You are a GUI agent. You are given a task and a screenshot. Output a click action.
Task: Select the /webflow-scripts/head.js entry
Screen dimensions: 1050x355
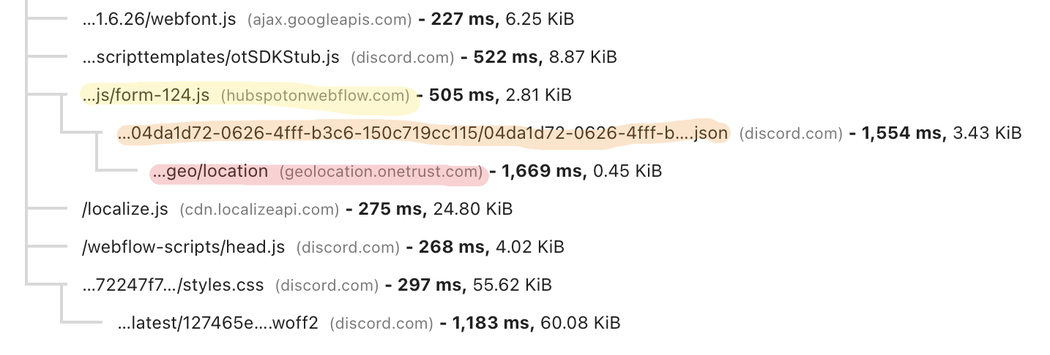[x=183, y=247]
